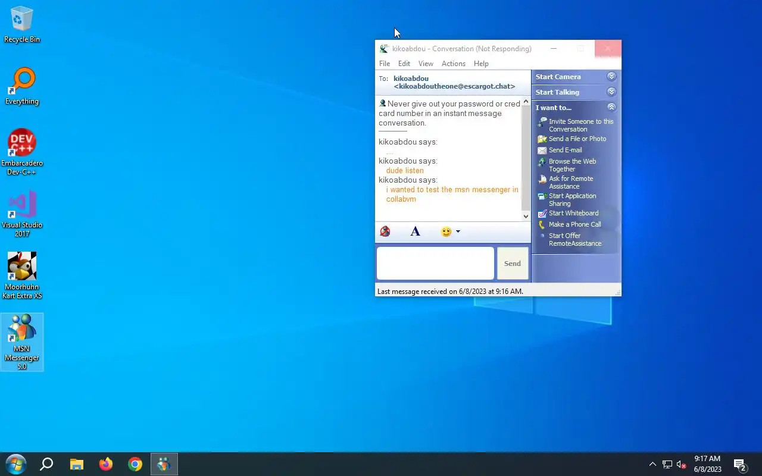The image size is (762, 476).
Task: Expand the Start Camera section chevron
Action: (611, 76)
